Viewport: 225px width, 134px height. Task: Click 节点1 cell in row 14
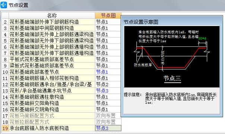(108, 97)
